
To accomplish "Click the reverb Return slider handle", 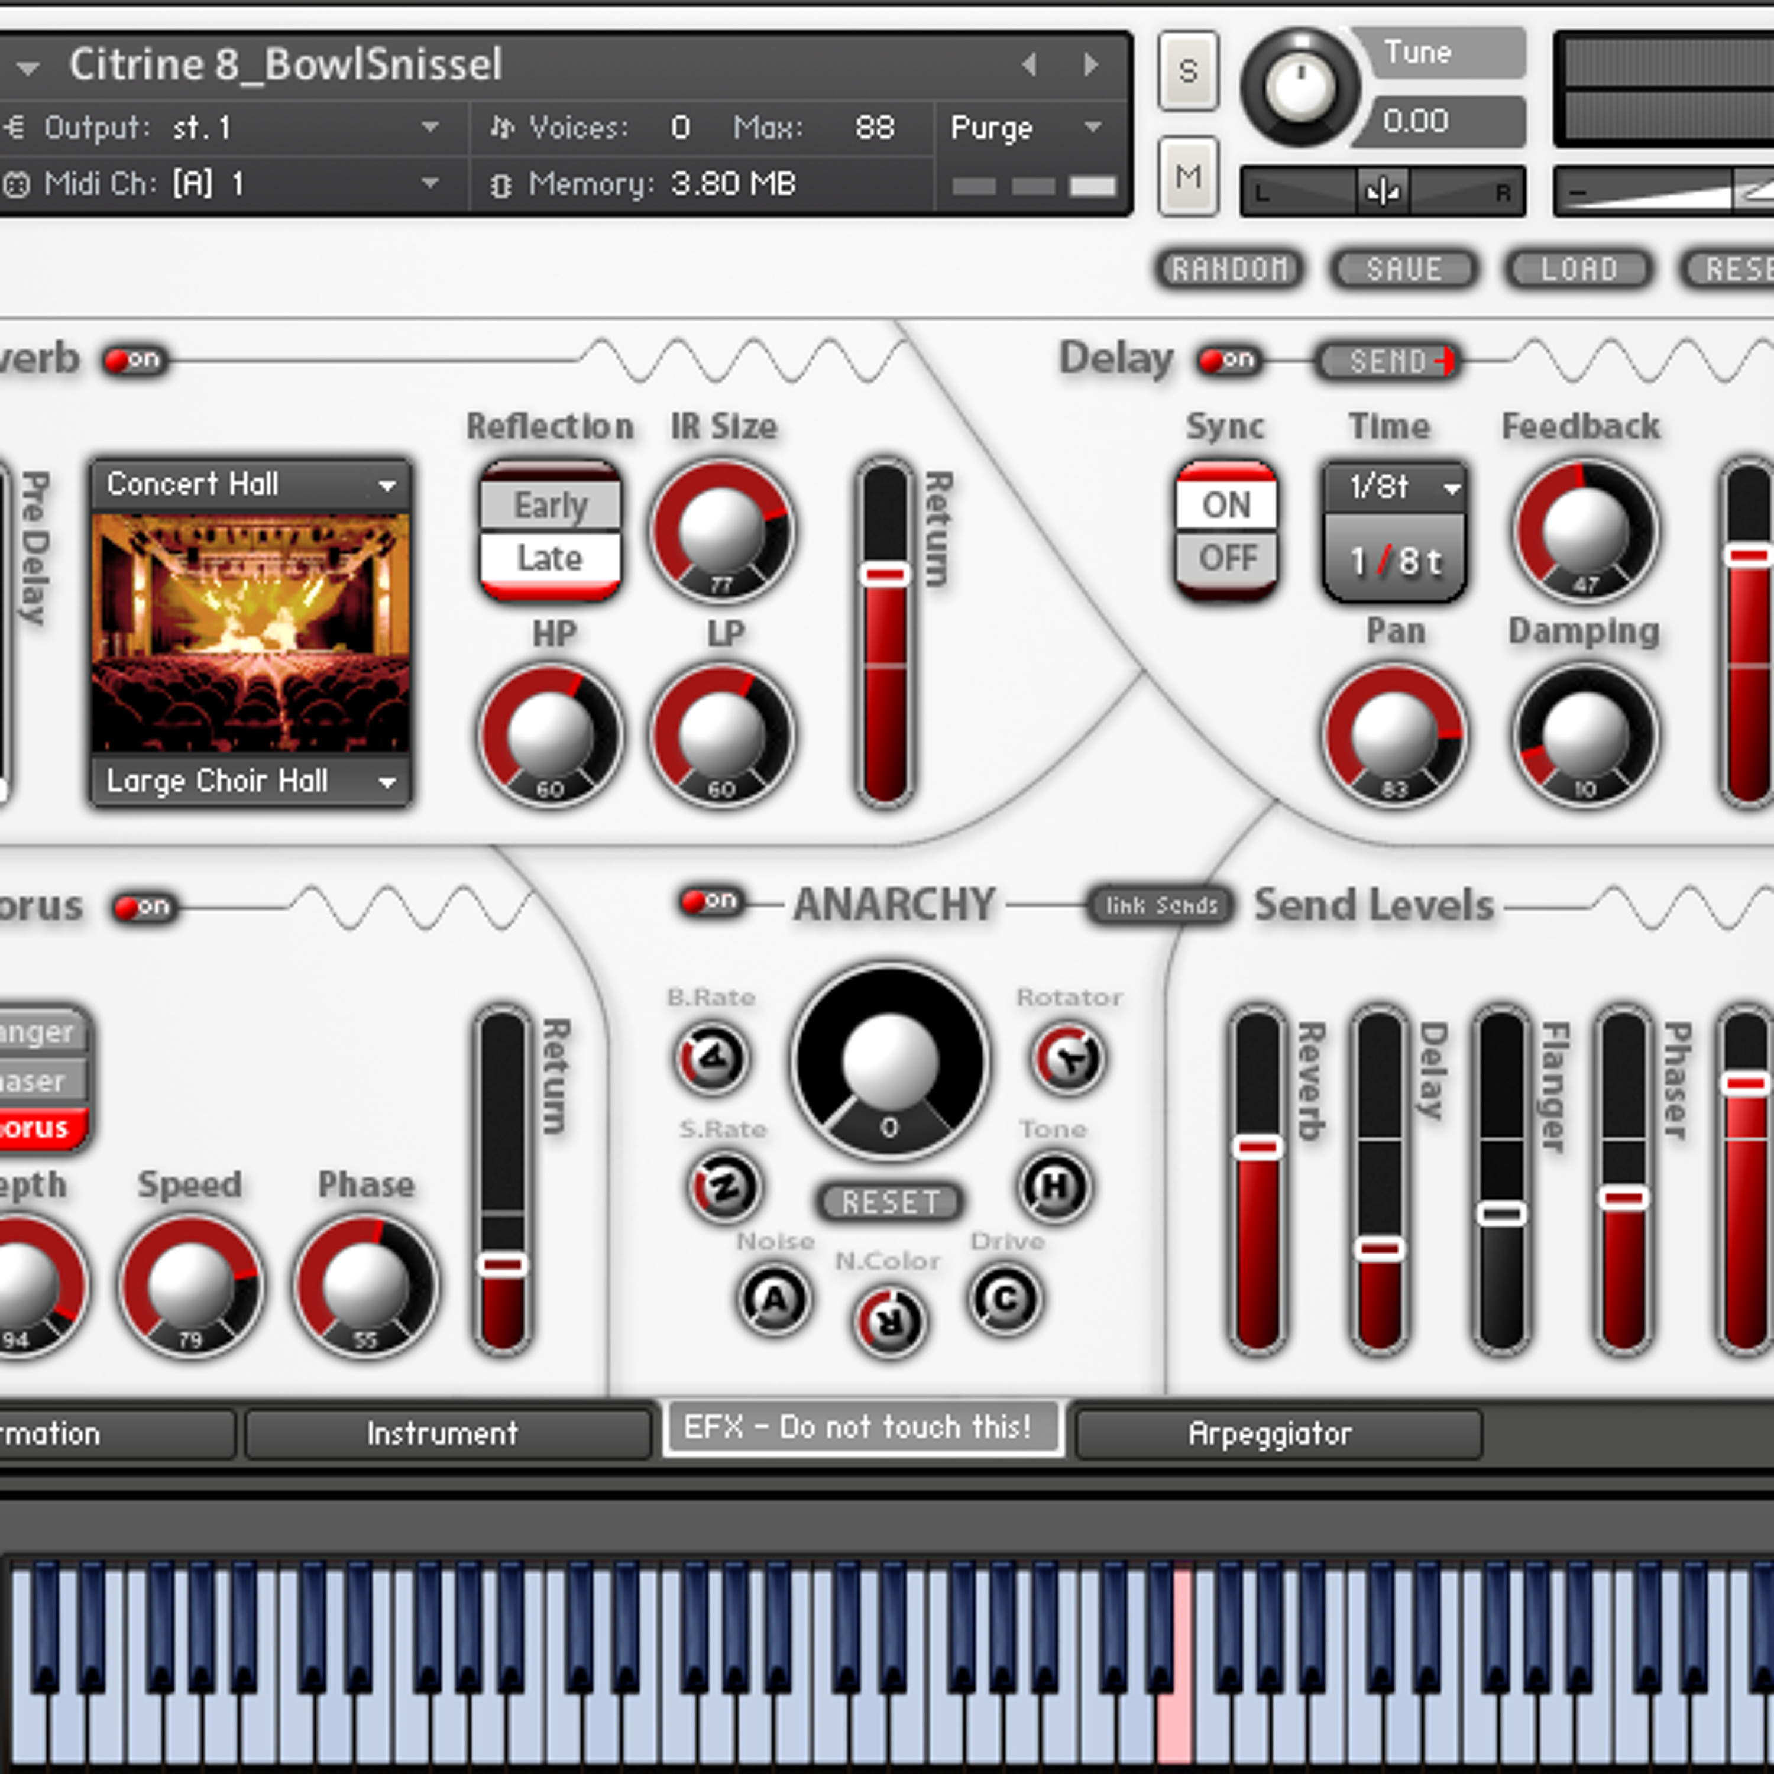I will tap(884, 575).
